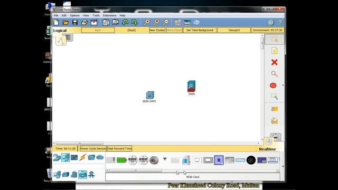Open the Multiuser Connection cloud category

point(100,157)
